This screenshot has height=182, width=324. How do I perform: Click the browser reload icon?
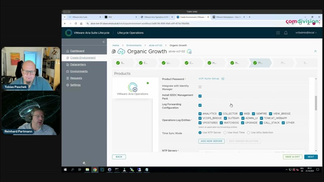(76, 24)
